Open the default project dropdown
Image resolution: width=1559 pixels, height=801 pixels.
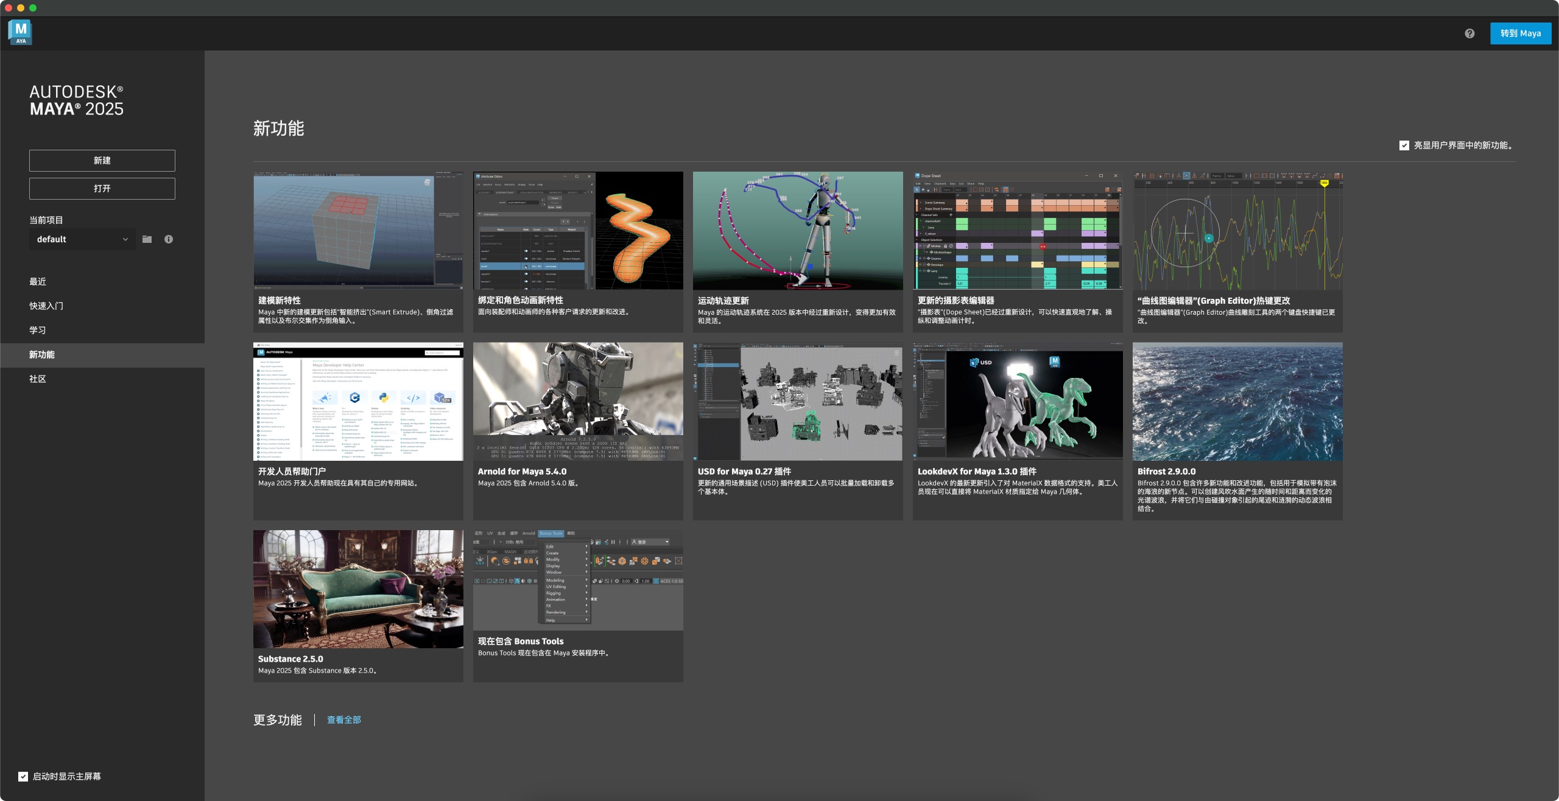82,239
